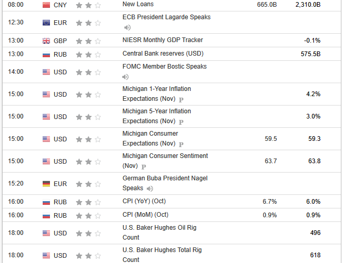
Task: Click the China flag in the New Loans row
Action: pos(46,5)
